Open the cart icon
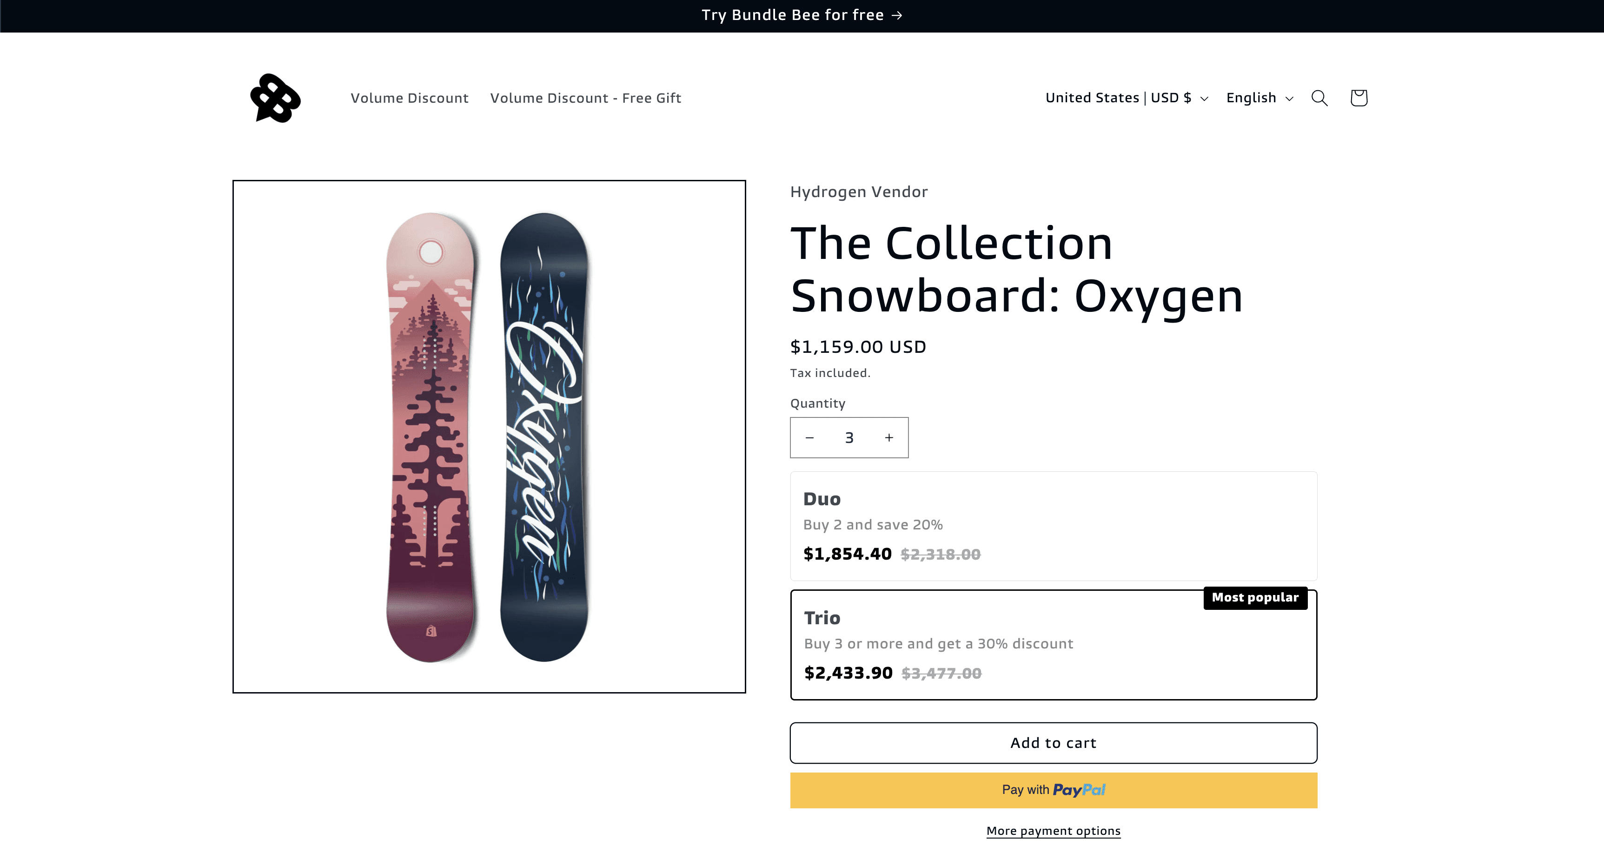The image size is (1604, 859). click(1358, 98)
